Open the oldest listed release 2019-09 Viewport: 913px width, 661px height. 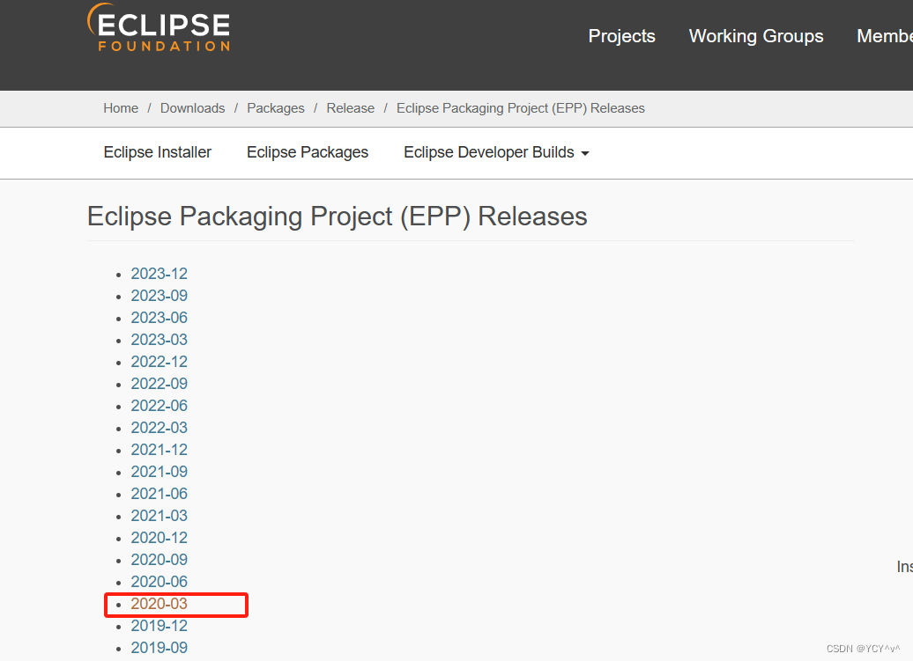point(159,647)
